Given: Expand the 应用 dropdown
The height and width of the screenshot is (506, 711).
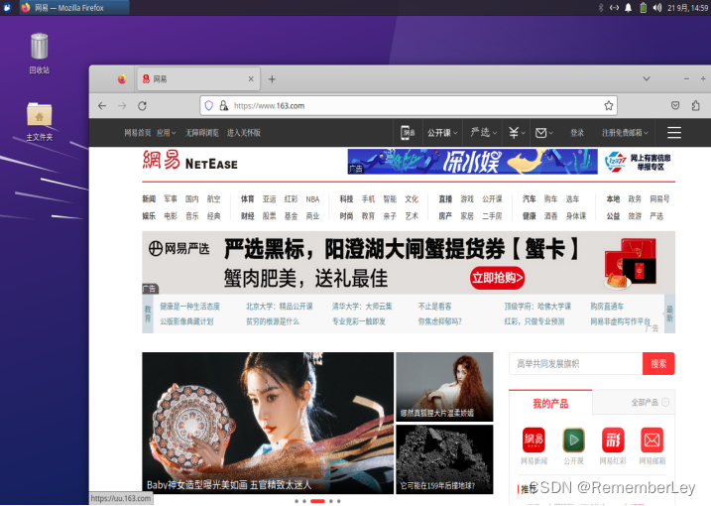Looking at the screenshot, I should pyautogui.click(x=166, y=133).
